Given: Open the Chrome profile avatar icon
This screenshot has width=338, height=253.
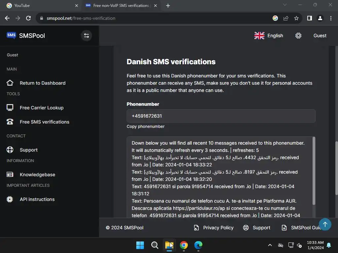Looking at the screenshot, I should pyautogui.click(x=320, y=18).
